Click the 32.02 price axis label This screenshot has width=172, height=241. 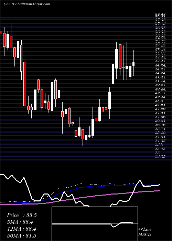pyautogui.click(x=160, y=73)
